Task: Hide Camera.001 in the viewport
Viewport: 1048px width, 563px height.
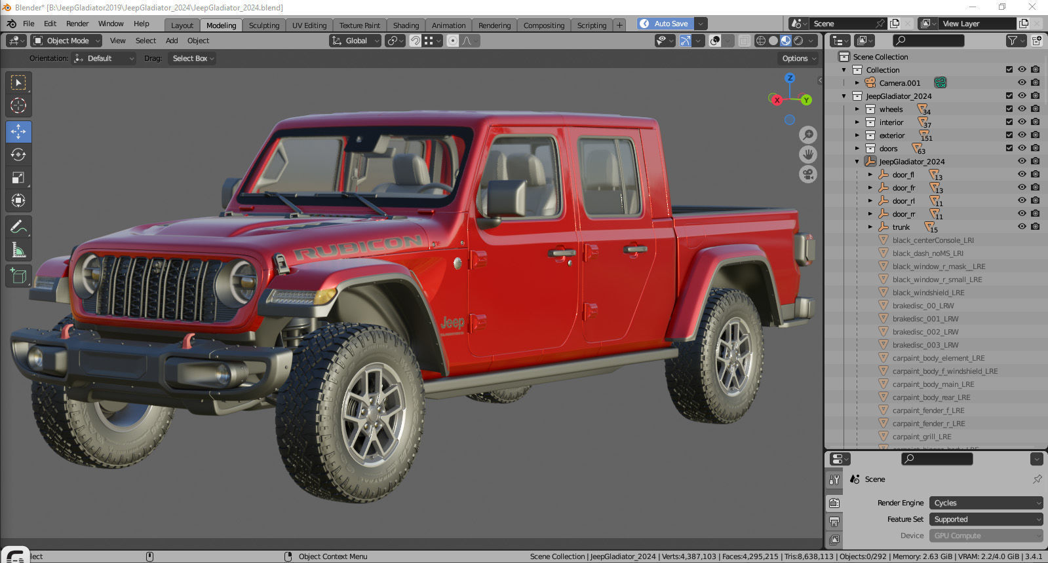Action: (x=1022, y=82)
